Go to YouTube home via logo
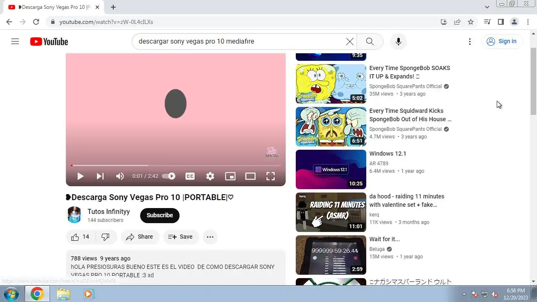This screenshot has width=537, height=302. coord(49,42)
